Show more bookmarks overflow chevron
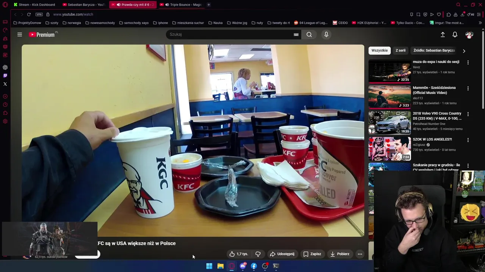The image size is (485, 272). (x=480, y=23)
